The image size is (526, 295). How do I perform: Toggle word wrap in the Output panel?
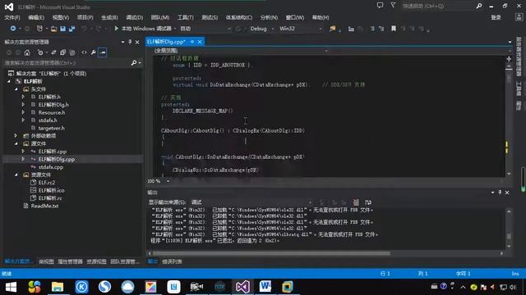point(368,202)
